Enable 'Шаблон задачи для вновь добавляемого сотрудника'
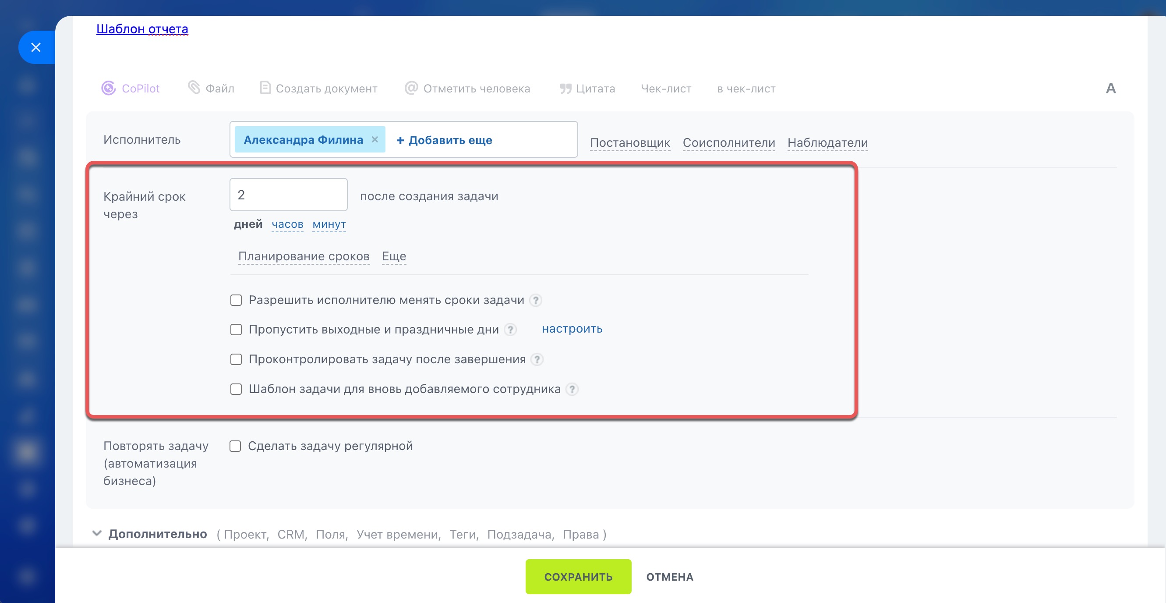1166x603 pixels. pyautogui.click(x=236, y=389)
